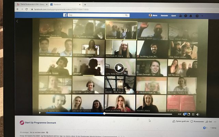Click the back chevron left of video

17,21
